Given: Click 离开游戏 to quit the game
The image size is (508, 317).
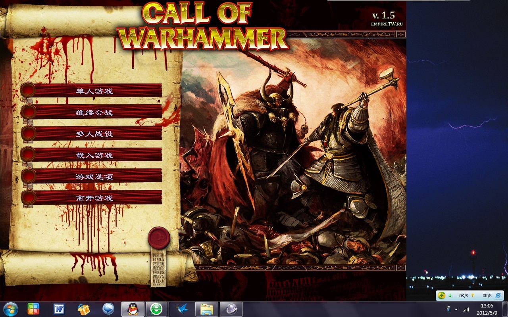Looking at the screenshot, I should 94,198.
